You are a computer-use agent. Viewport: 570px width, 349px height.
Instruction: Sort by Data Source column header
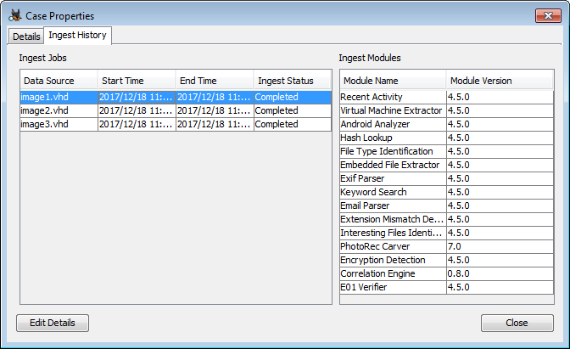(59, 81)
